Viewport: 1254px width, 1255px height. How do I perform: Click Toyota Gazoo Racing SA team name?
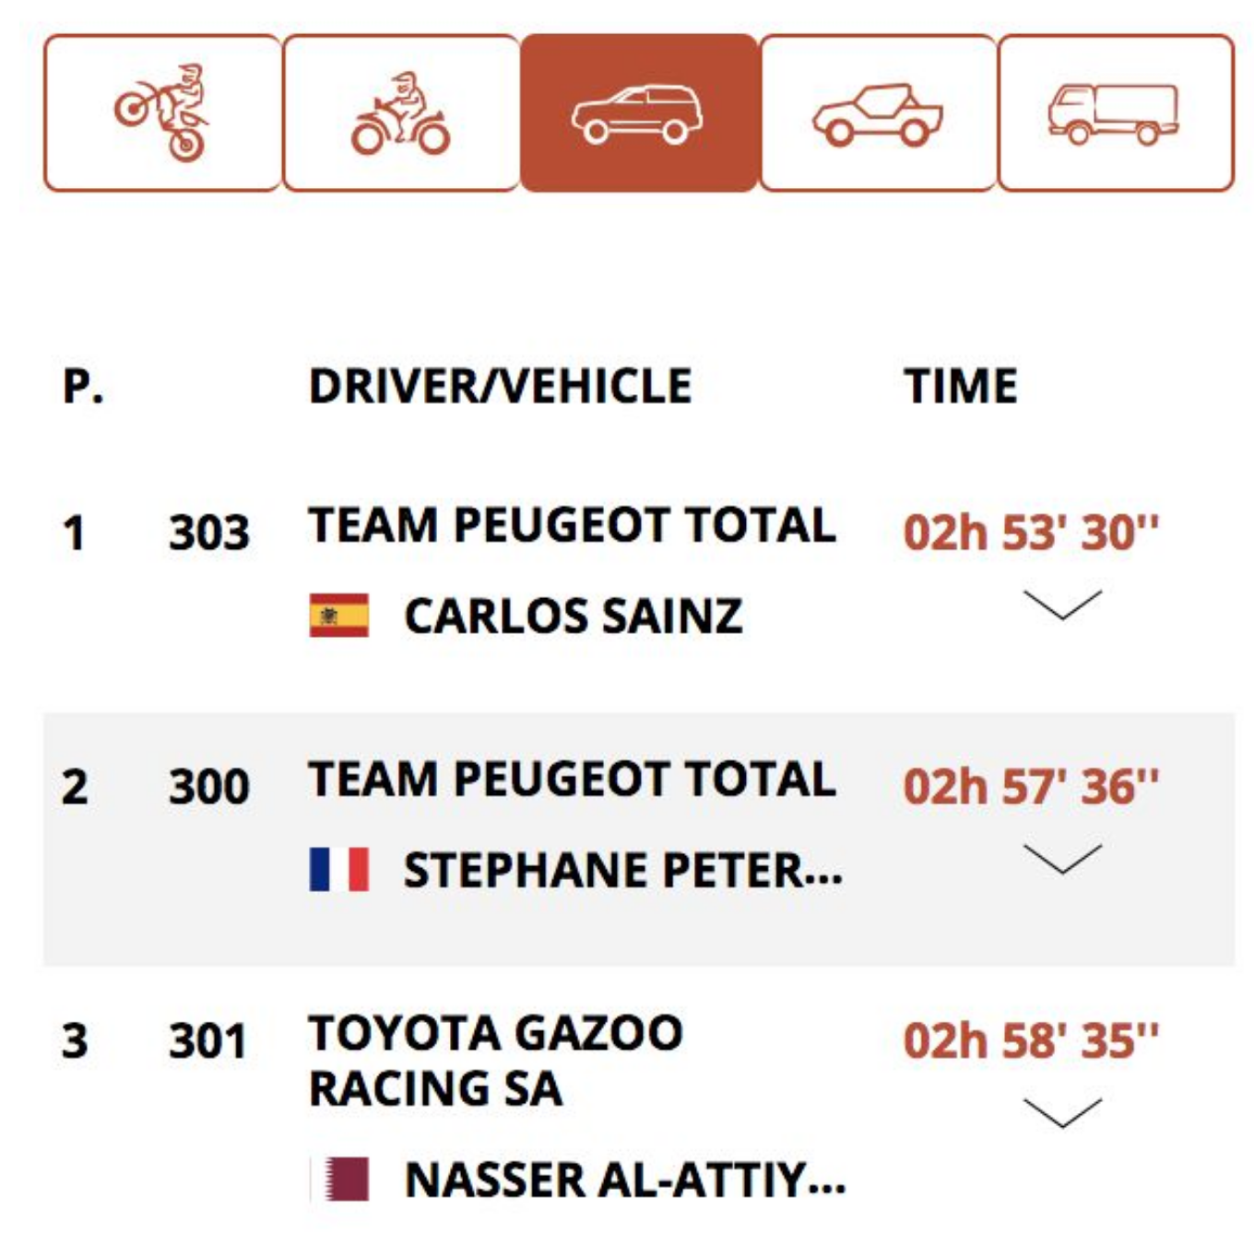coord(496,1061)
